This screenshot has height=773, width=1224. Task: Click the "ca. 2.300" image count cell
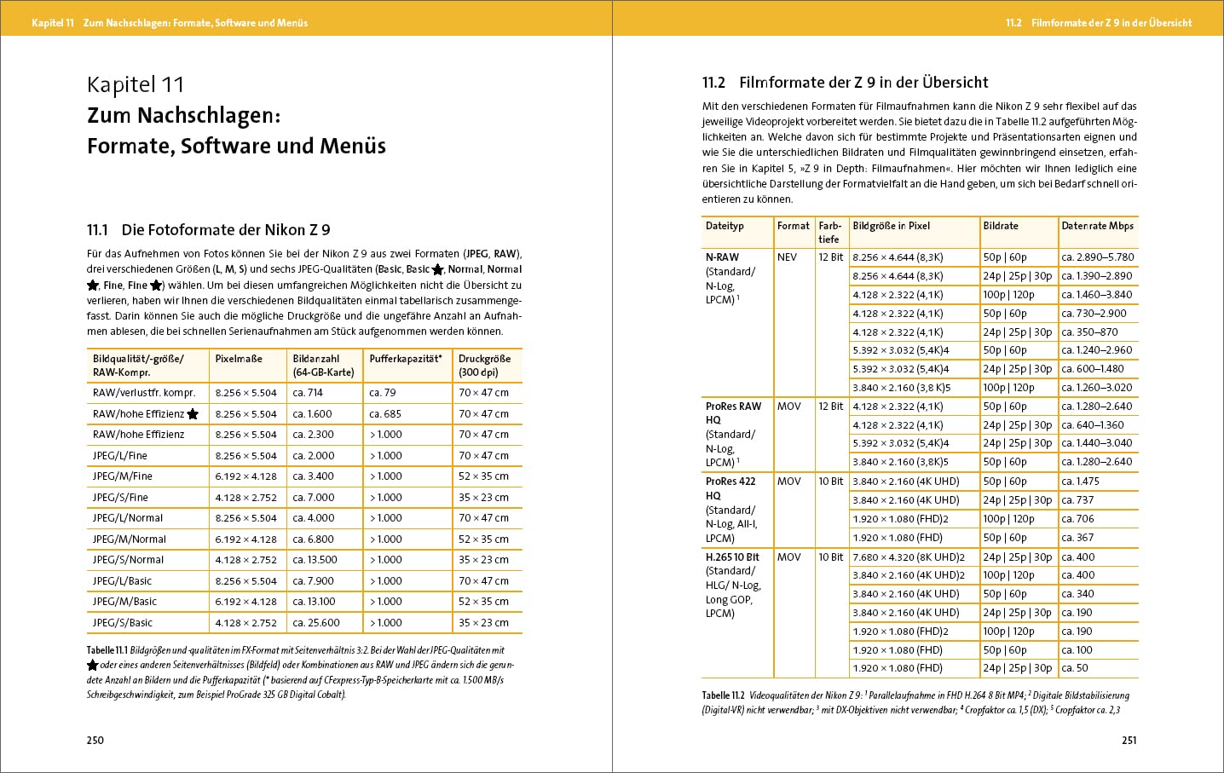(x=314, y=435)
